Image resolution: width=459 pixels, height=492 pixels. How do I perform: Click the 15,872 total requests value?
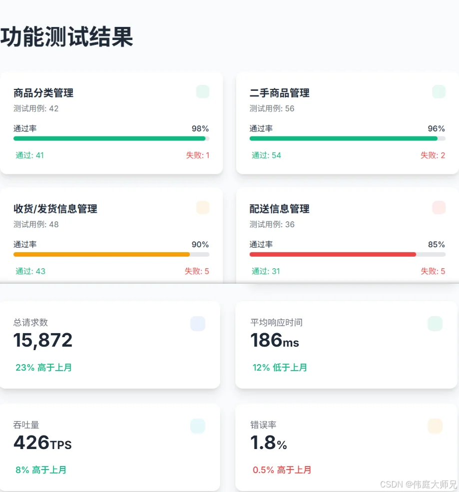(x=42, y=340)
